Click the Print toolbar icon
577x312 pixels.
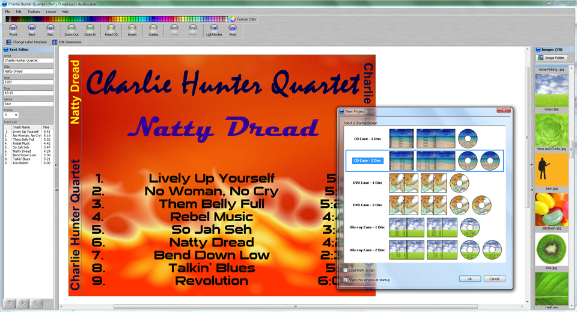(x=233, y=30)
